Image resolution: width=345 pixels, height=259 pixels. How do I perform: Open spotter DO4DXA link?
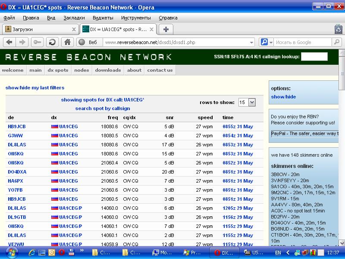click(17, 172)
